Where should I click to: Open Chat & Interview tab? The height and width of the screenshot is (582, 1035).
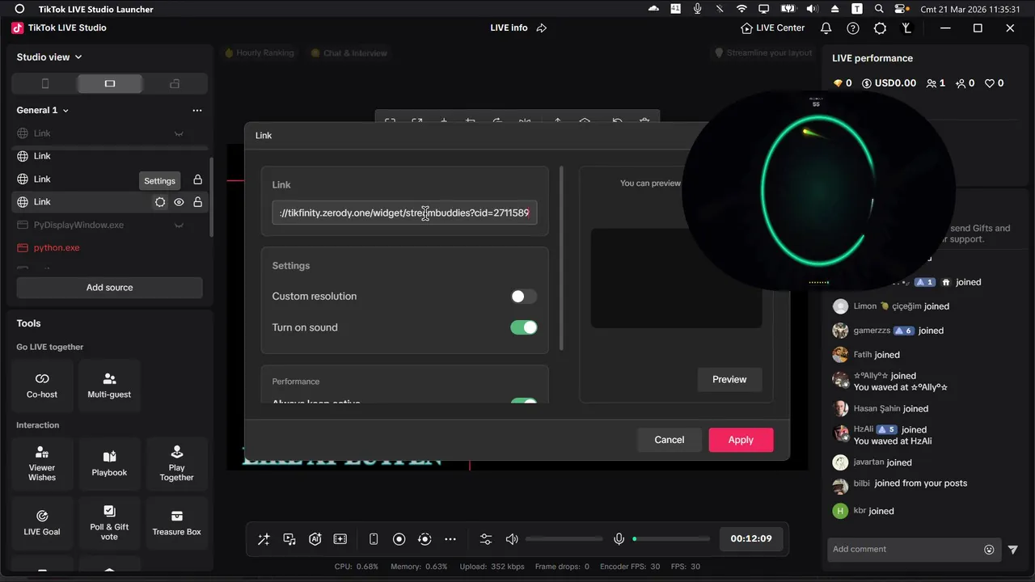click(349, 53)
